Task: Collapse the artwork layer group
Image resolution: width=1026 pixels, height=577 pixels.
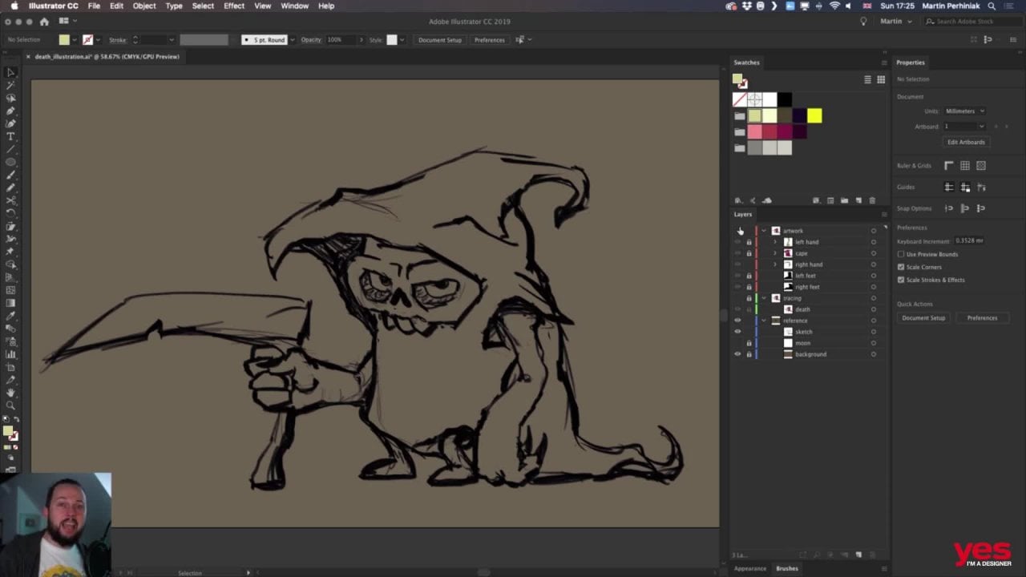Action: (x=764, y=231)
